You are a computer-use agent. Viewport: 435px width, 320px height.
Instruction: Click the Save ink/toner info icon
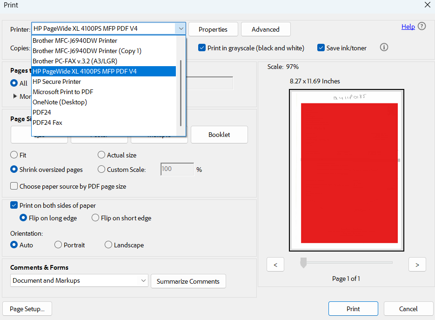coord(384,48)
